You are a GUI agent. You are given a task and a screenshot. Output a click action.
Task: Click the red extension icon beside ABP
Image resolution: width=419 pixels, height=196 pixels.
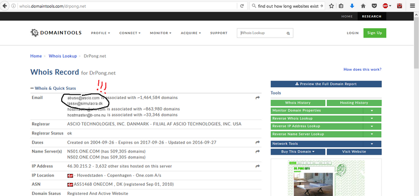pos(399,6)
